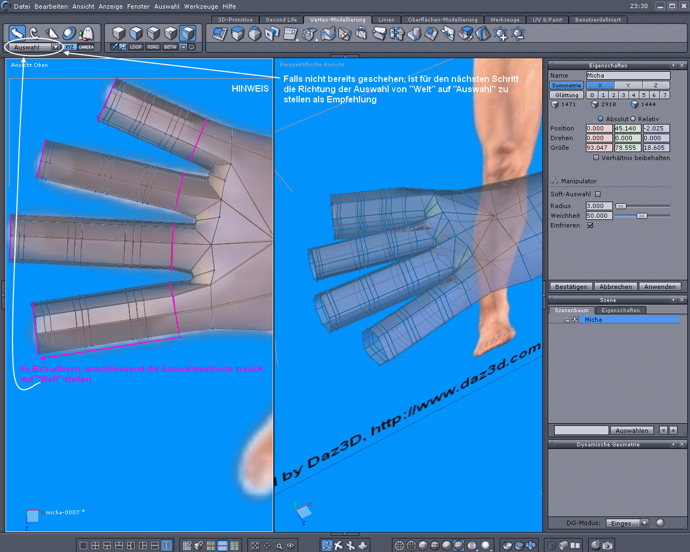
Task: Uncheck the Einfrieren checkbox
Action: click(x=590, y=225)
